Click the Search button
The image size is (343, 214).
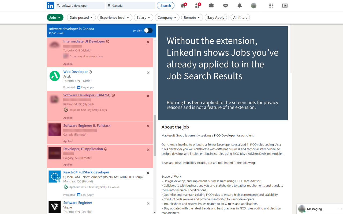[x=166, y=6]
